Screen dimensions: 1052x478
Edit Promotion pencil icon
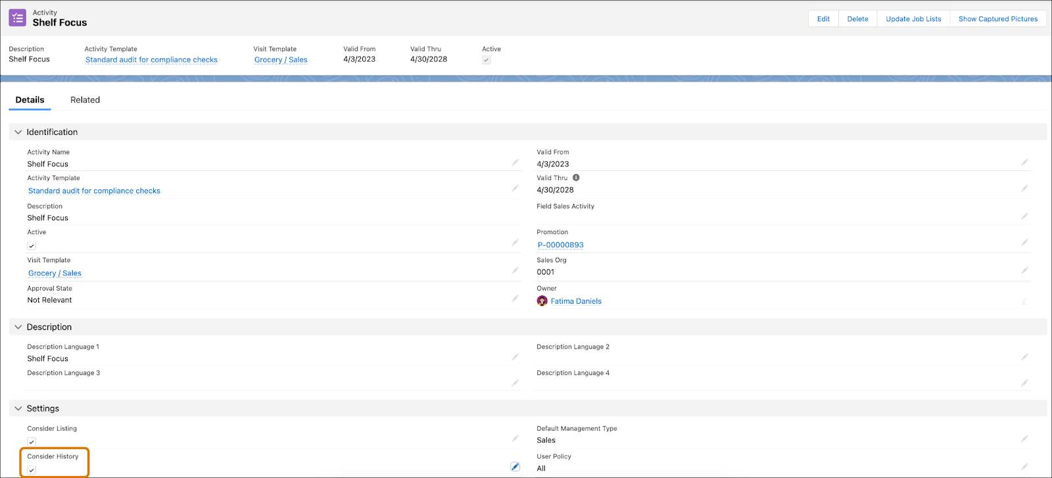(x=1024, y=243)
